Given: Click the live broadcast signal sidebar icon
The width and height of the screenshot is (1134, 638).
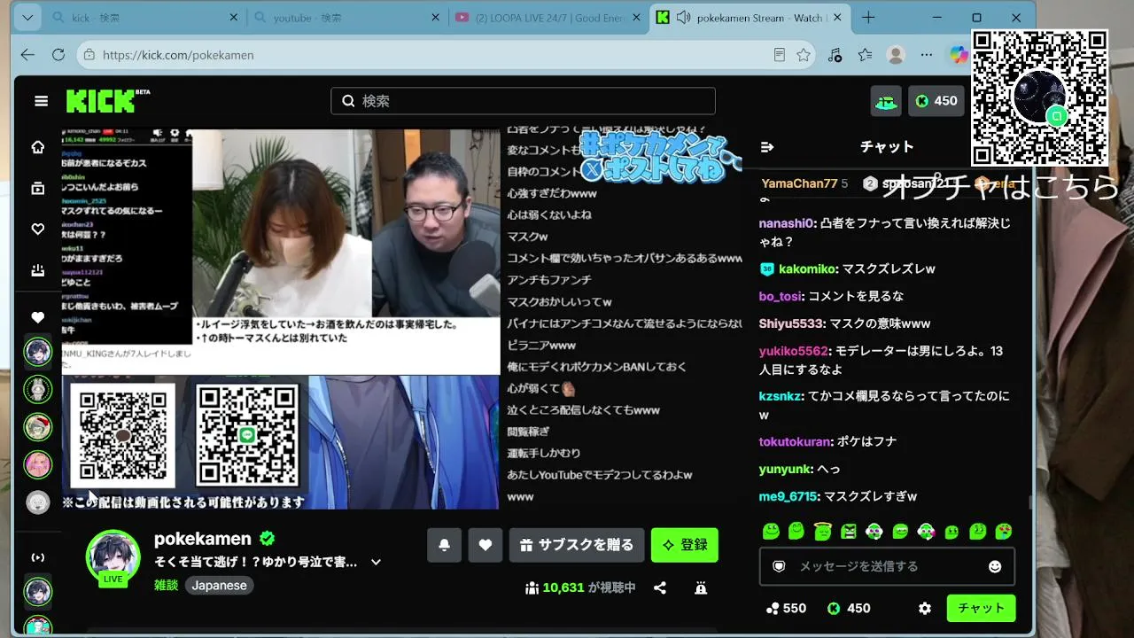Looking at the screenshot, I should click(38, 557).
